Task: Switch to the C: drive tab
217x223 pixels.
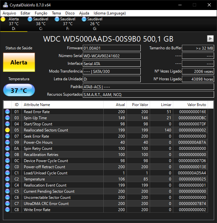Action: coord(41,24)
